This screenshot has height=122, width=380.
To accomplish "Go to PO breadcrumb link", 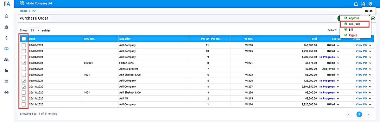I will (34, 11).
